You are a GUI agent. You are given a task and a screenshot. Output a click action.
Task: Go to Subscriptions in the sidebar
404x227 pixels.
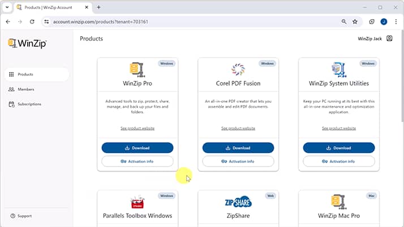coord(29,104)
